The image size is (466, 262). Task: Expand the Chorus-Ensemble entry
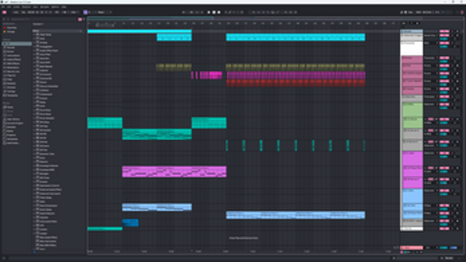[34, 87]
